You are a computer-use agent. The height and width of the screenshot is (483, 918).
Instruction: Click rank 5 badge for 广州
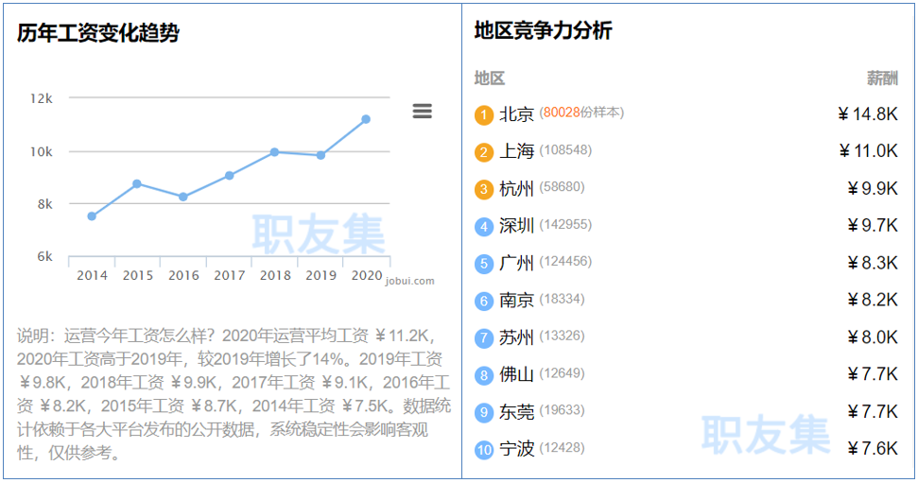tap(484, 264)
